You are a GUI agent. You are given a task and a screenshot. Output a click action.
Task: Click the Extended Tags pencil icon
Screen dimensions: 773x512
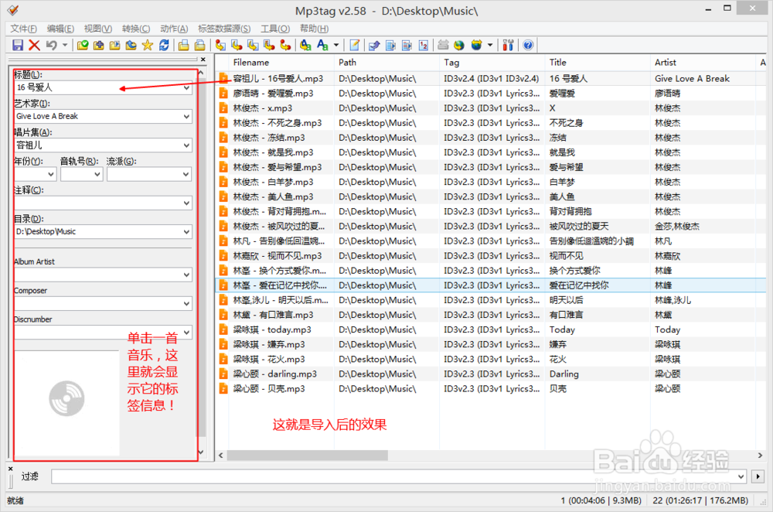[355, 46]
